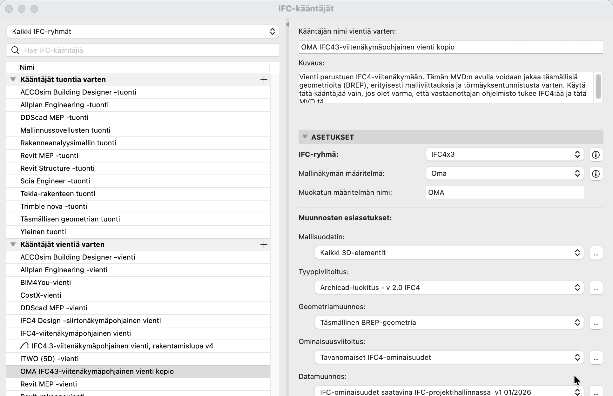Select Revit MEP -vienti translator
The height and width of the screenshot is (396, 613).
click(138, 384)
